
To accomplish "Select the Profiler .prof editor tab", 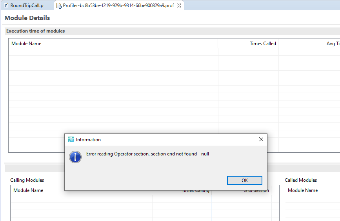I will [x=118, y=5].
